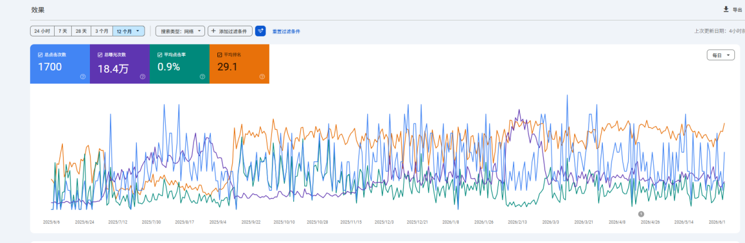The height and width of the screenshot is (243, 745).
Task: Open the 每日 granularity dropdown
Action: click(720, 55)
